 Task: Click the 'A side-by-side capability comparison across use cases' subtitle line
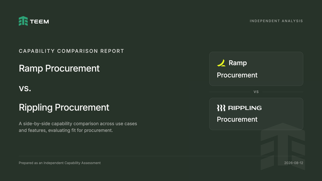(x=78, y=123)
